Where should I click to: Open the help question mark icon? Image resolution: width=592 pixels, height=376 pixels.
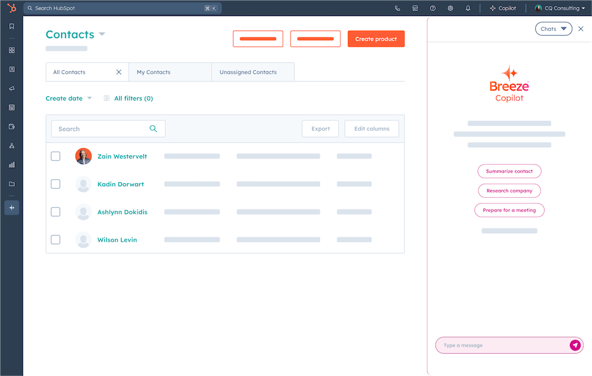433,8
